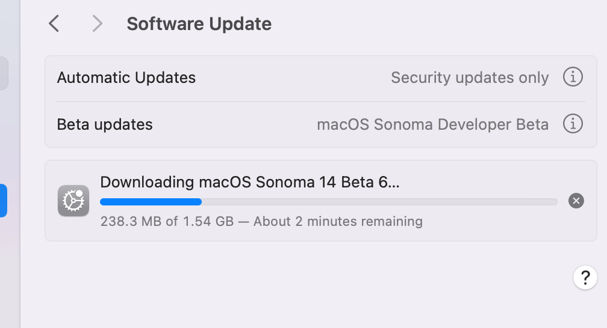Select the Beta updates label
Screen dimensions: 607x328
105,124
